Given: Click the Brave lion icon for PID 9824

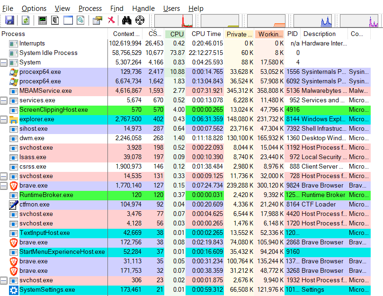Looking at the screenshot, I should [x=13, y=186].
